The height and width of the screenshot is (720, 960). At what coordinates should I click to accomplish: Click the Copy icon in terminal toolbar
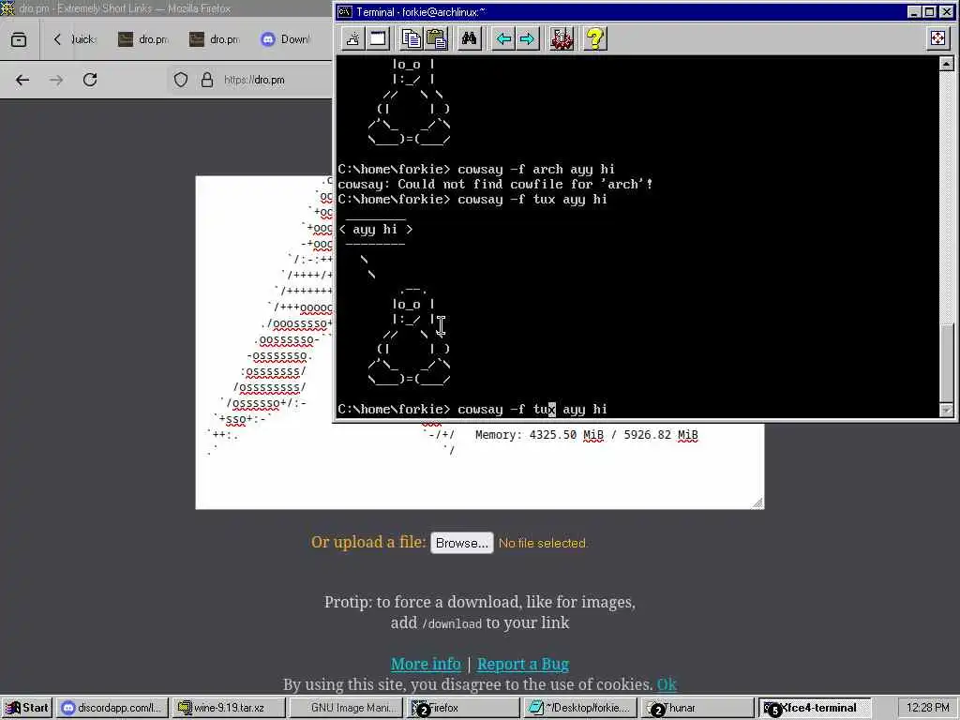[x=412, y=39]
